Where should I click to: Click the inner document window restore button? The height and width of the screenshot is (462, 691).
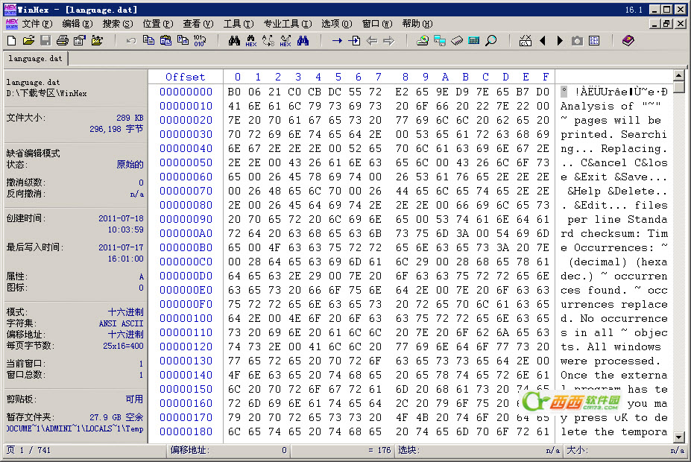(x=666, y=24)
